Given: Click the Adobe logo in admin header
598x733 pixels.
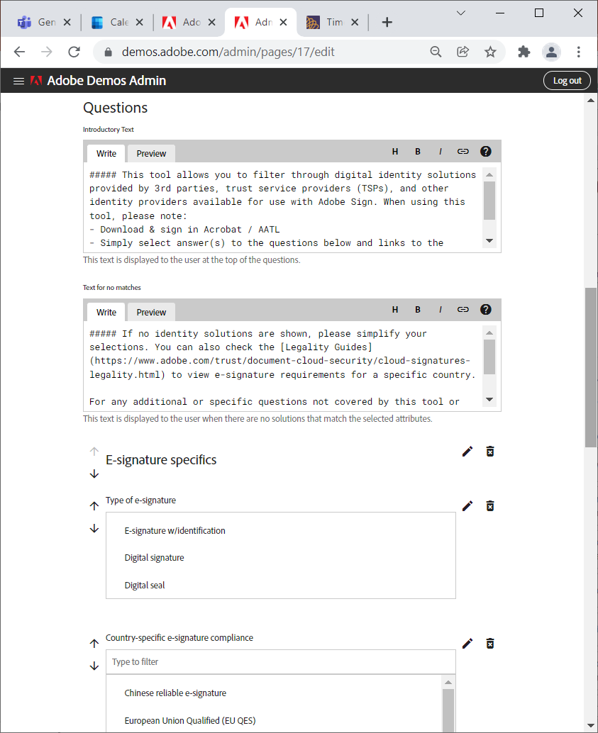Looking at the screenshot, I should click(36, 81).
